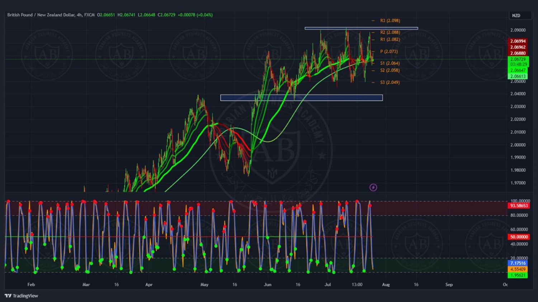Click the 2.06613 green price tag
Screen dimensions: 538x302
518,76
